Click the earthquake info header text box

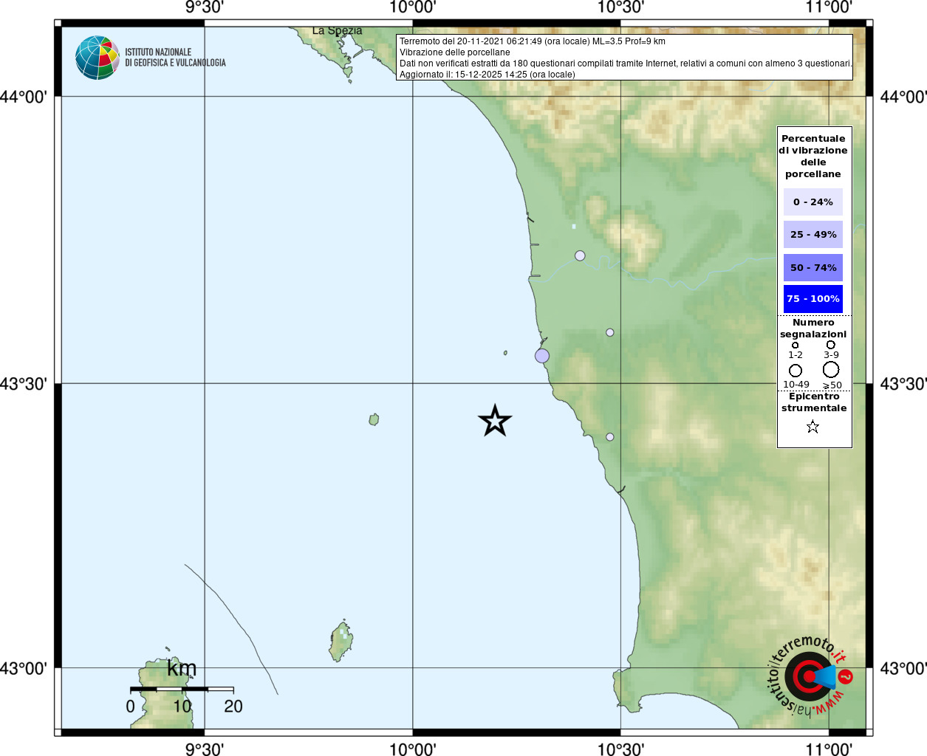624,58
